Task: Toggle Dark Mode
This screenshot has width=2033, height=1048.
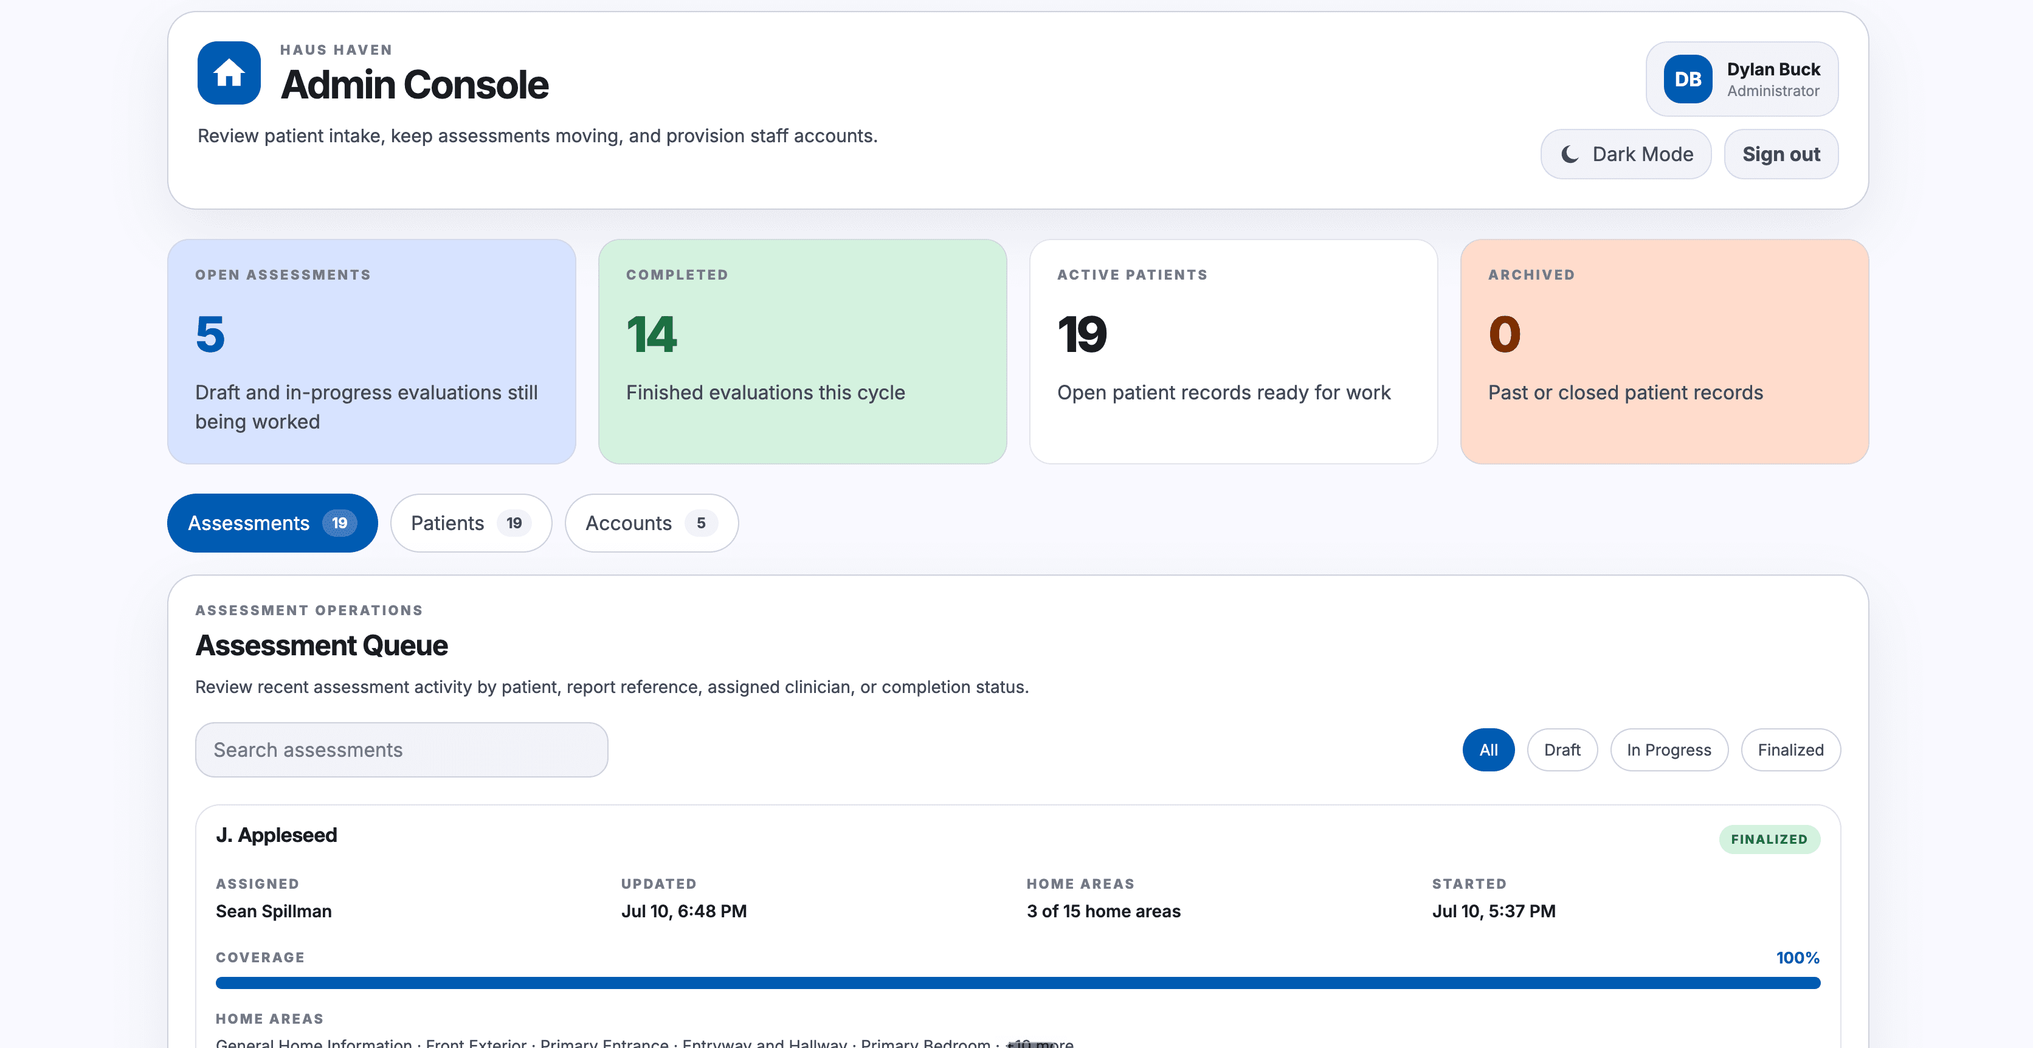Action: (x=1626, y=154)
